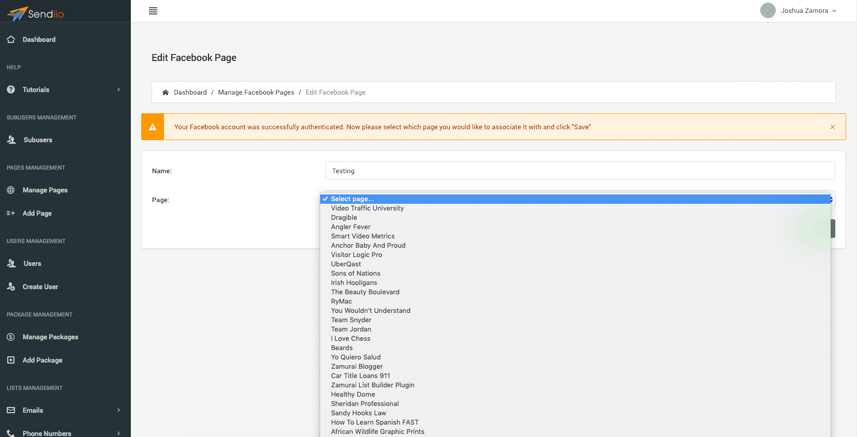
Task: Select Sons of Nations option
Action: [x=575, y=274]
